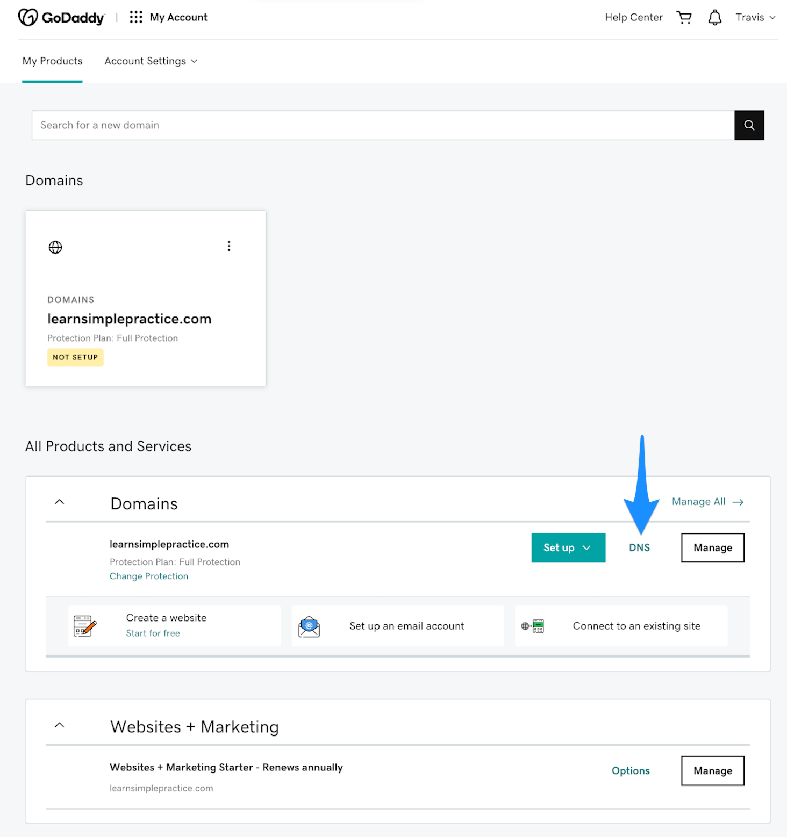Click Change Protection link
Viewport: 787px width, 837px height.
tap(149, 576)
